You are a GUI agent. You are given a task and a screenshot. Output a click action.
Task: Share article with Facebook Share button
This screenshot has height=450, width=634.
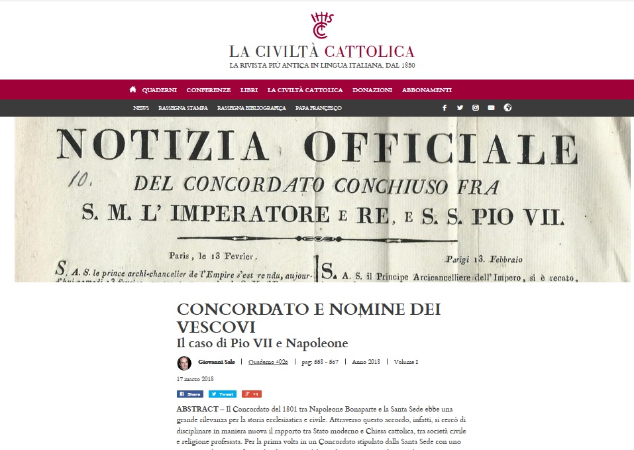pos(189,394)
